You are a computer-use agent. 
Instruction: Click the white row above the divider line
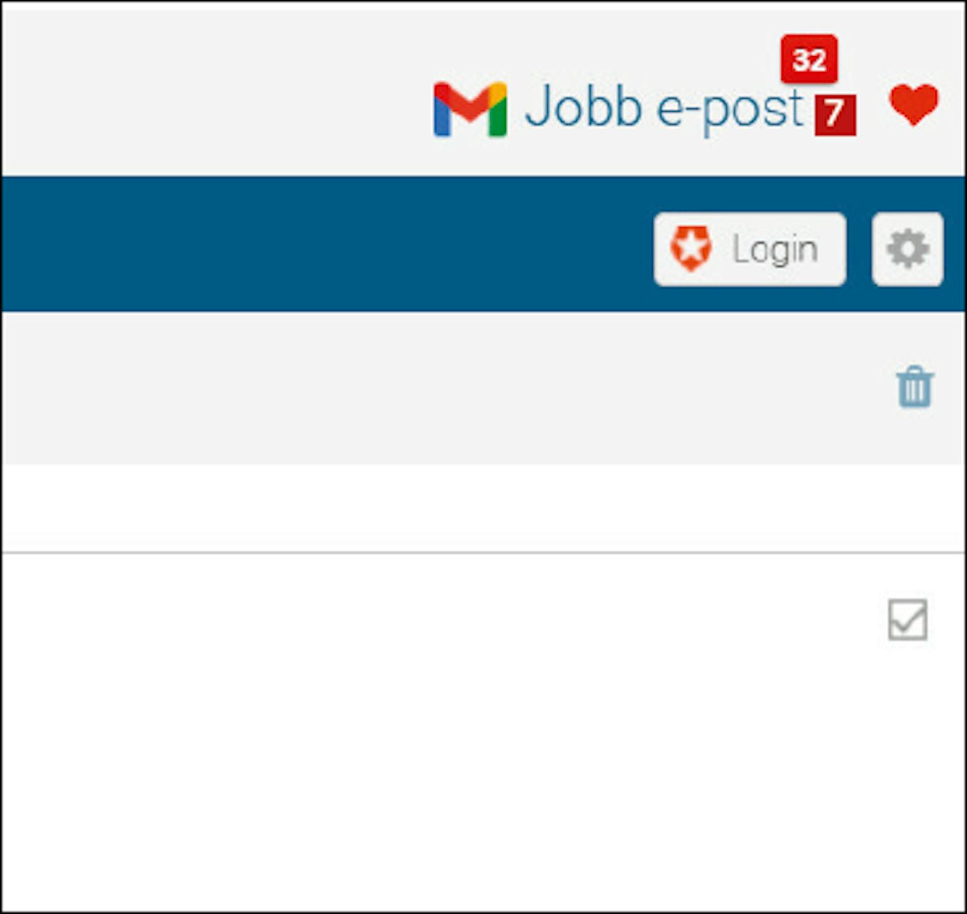(482, 508)
